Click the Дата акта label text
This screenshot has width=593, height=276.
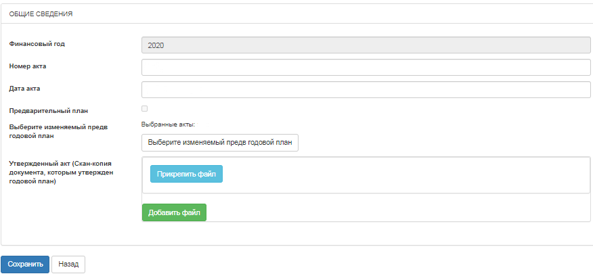(x=24, y=89)
